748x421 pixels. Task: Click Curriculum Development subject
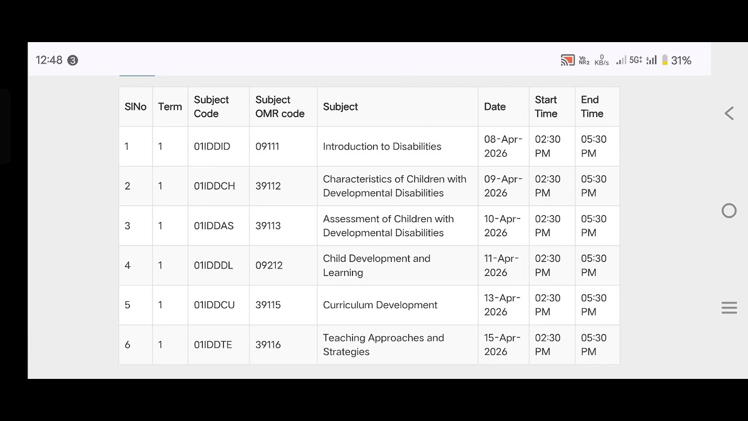tap(380, 305)
